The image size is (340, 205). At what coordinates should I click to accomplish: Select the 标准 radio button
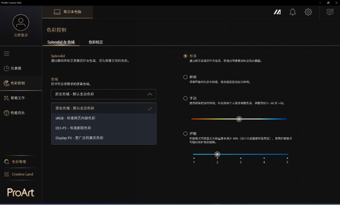click(185, 56)
